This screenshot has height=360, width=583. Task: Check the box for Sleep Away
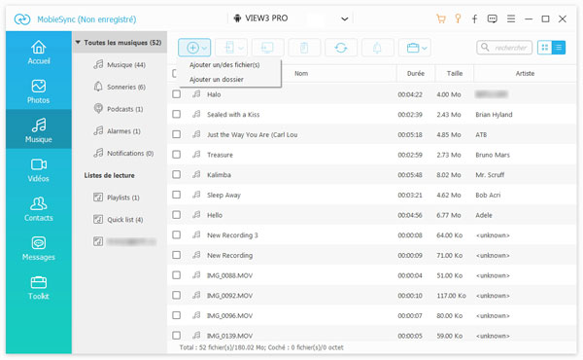pyautogui.click(x=176, y=195)
